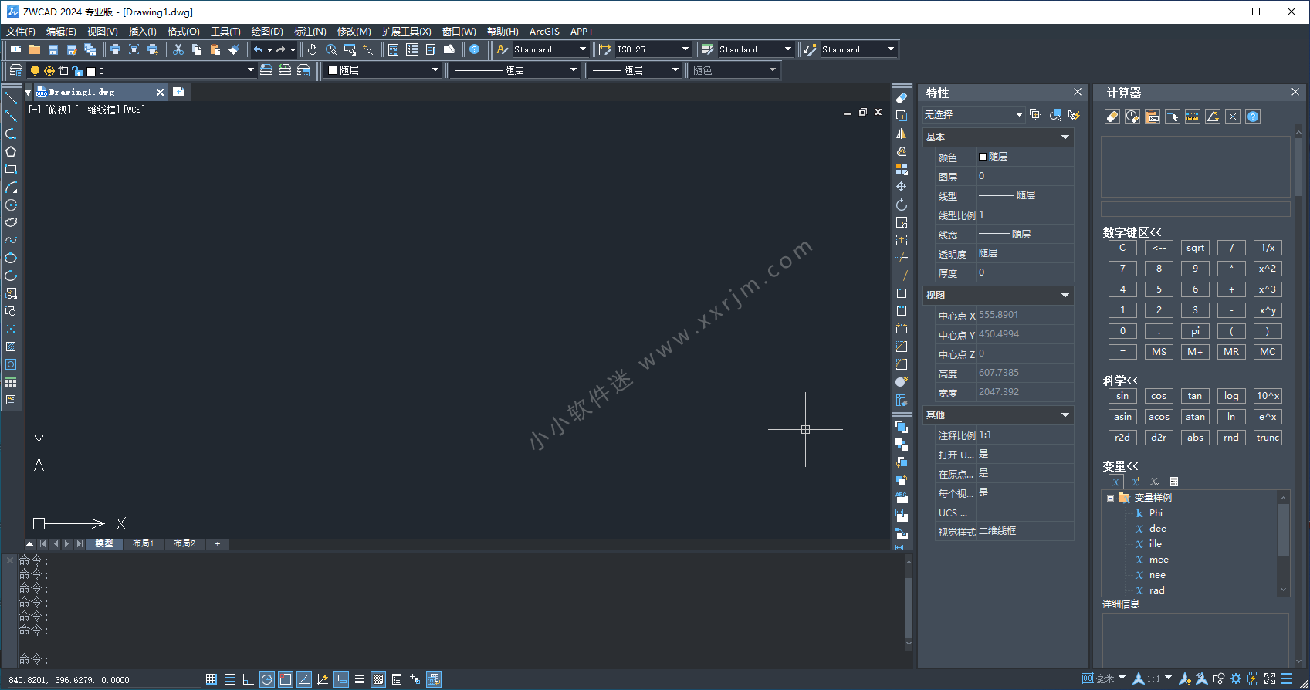The height and width of the screenshot is (690, 1310).
Task: Click the calculator's clear history icon
Action: click(x=1132, y=117)
